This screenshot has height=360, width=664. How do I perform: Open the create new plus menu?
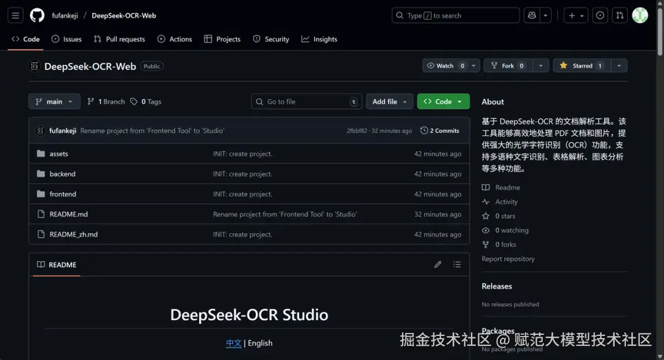tap(576, 15)
